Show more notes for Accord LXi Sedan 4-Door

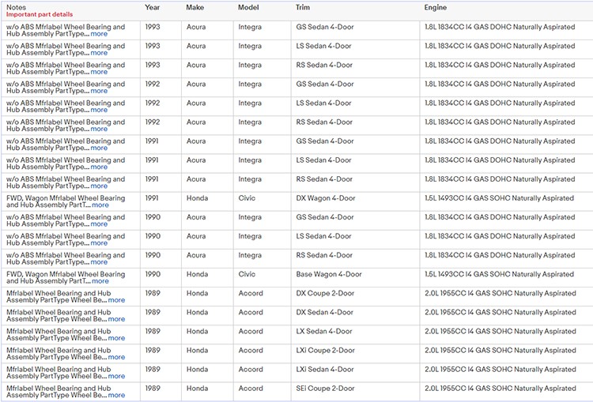116,376
